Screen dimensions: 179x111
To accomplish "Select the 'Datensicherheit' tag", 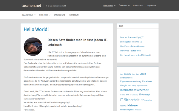I will click(x=126, y=78).
